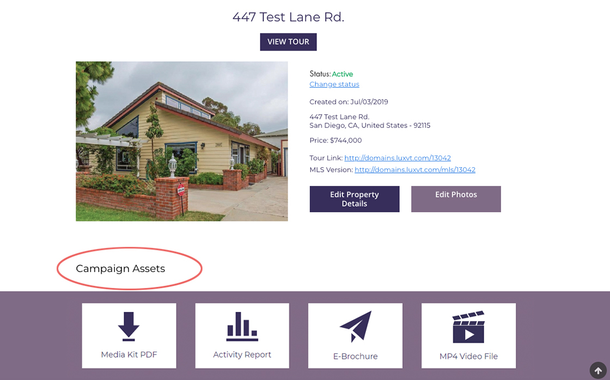Open Edit Property Details

coord(355,199)
